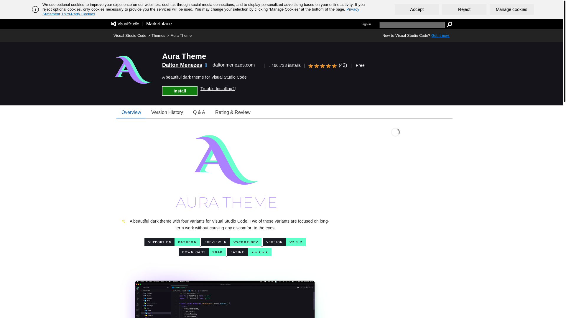
Task: Go to Visual Studio Code breadcrumb
Action: coord(130,36)
